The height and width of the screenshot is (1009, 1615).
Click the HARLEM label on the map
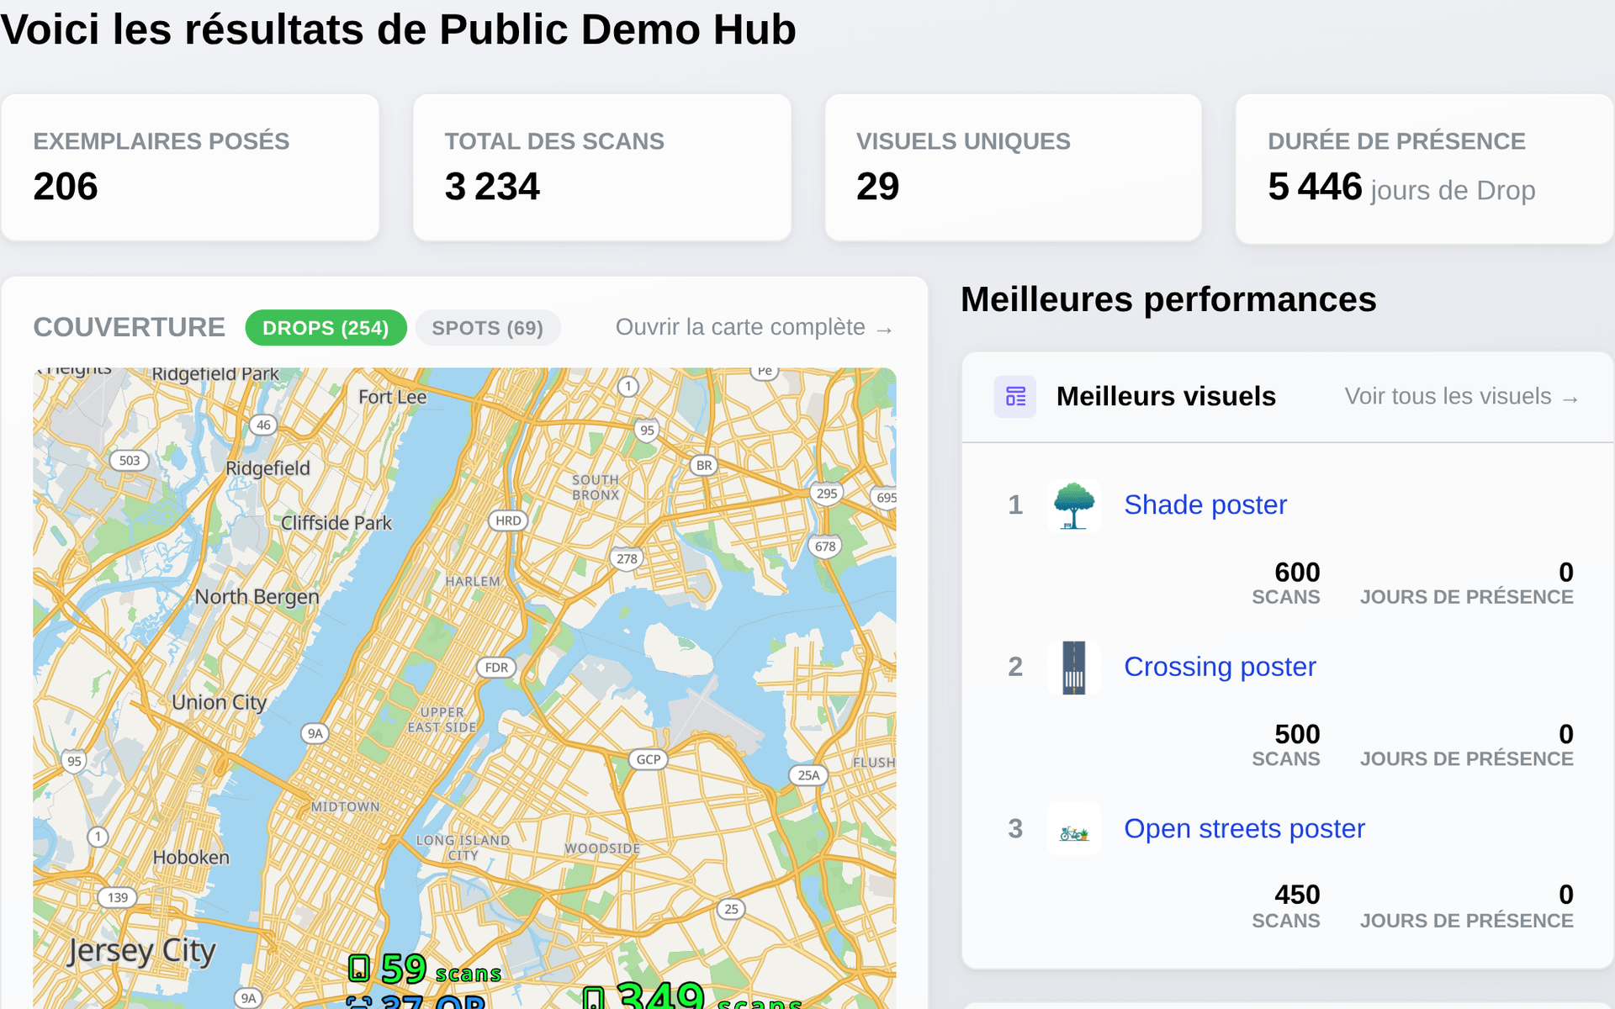[x=472, y=582]
